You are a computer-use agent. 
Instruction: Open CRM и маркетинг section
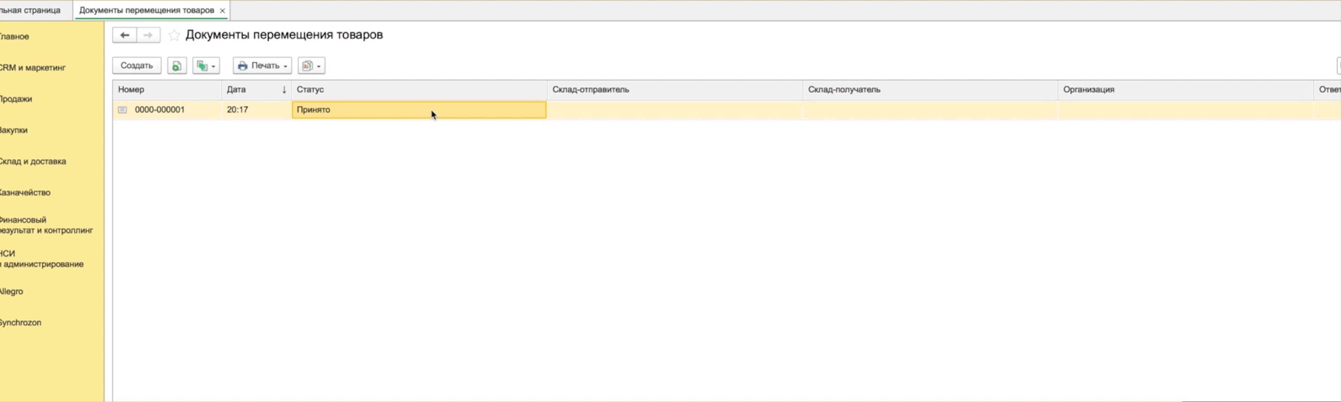(x=33, y=68)
